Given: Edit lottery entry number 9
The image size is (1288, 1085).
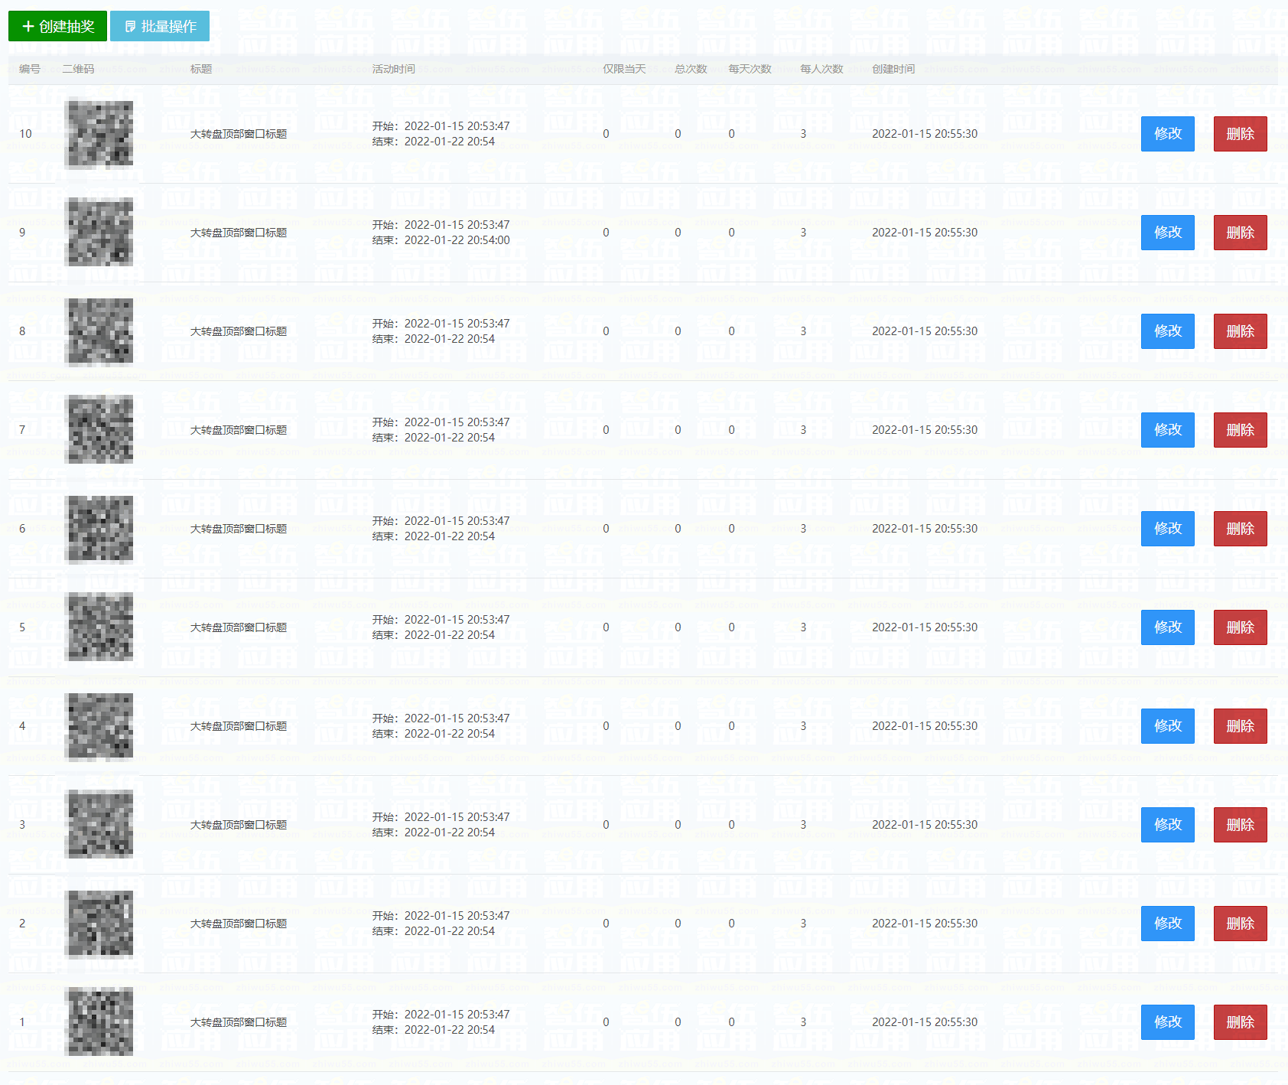Looking at the screenshot, I should click(1167, 233).
